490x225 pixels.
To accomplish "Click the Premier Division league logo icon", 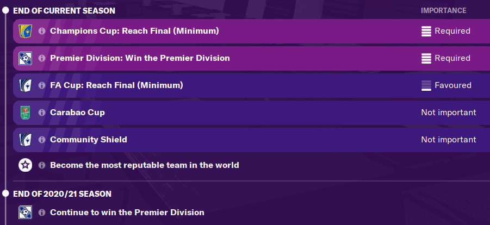I will point(26,59).
